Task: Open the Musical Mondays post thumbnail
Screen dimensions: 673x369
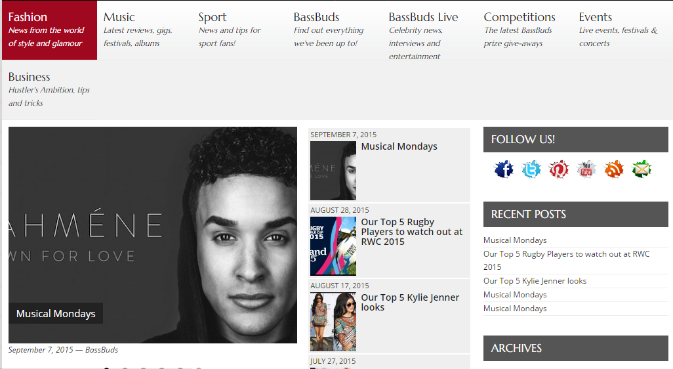Action: [333, 171]
